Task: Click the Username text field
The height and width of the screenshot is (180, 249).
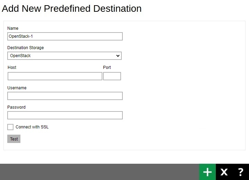Action: pos(65,96)
